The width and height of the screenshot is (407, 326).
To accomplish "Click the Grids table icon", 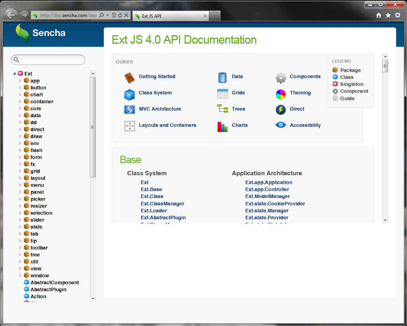I will [222, 94].
